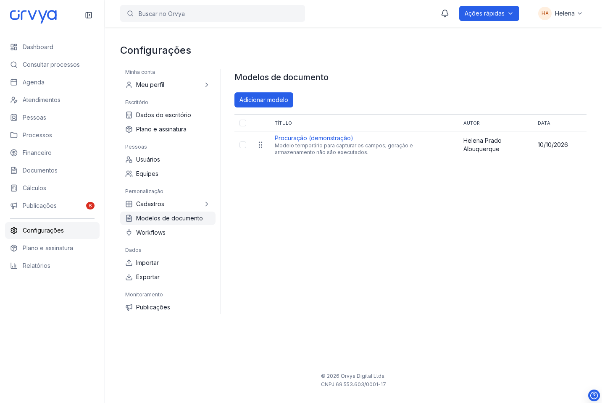Screen dimensions: 605x403
Task: Open Usuários settings
Action: click(168, 160)
